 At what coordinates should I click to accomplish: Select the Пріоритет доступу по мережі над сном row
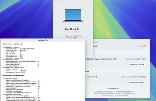tap(22, 93)
